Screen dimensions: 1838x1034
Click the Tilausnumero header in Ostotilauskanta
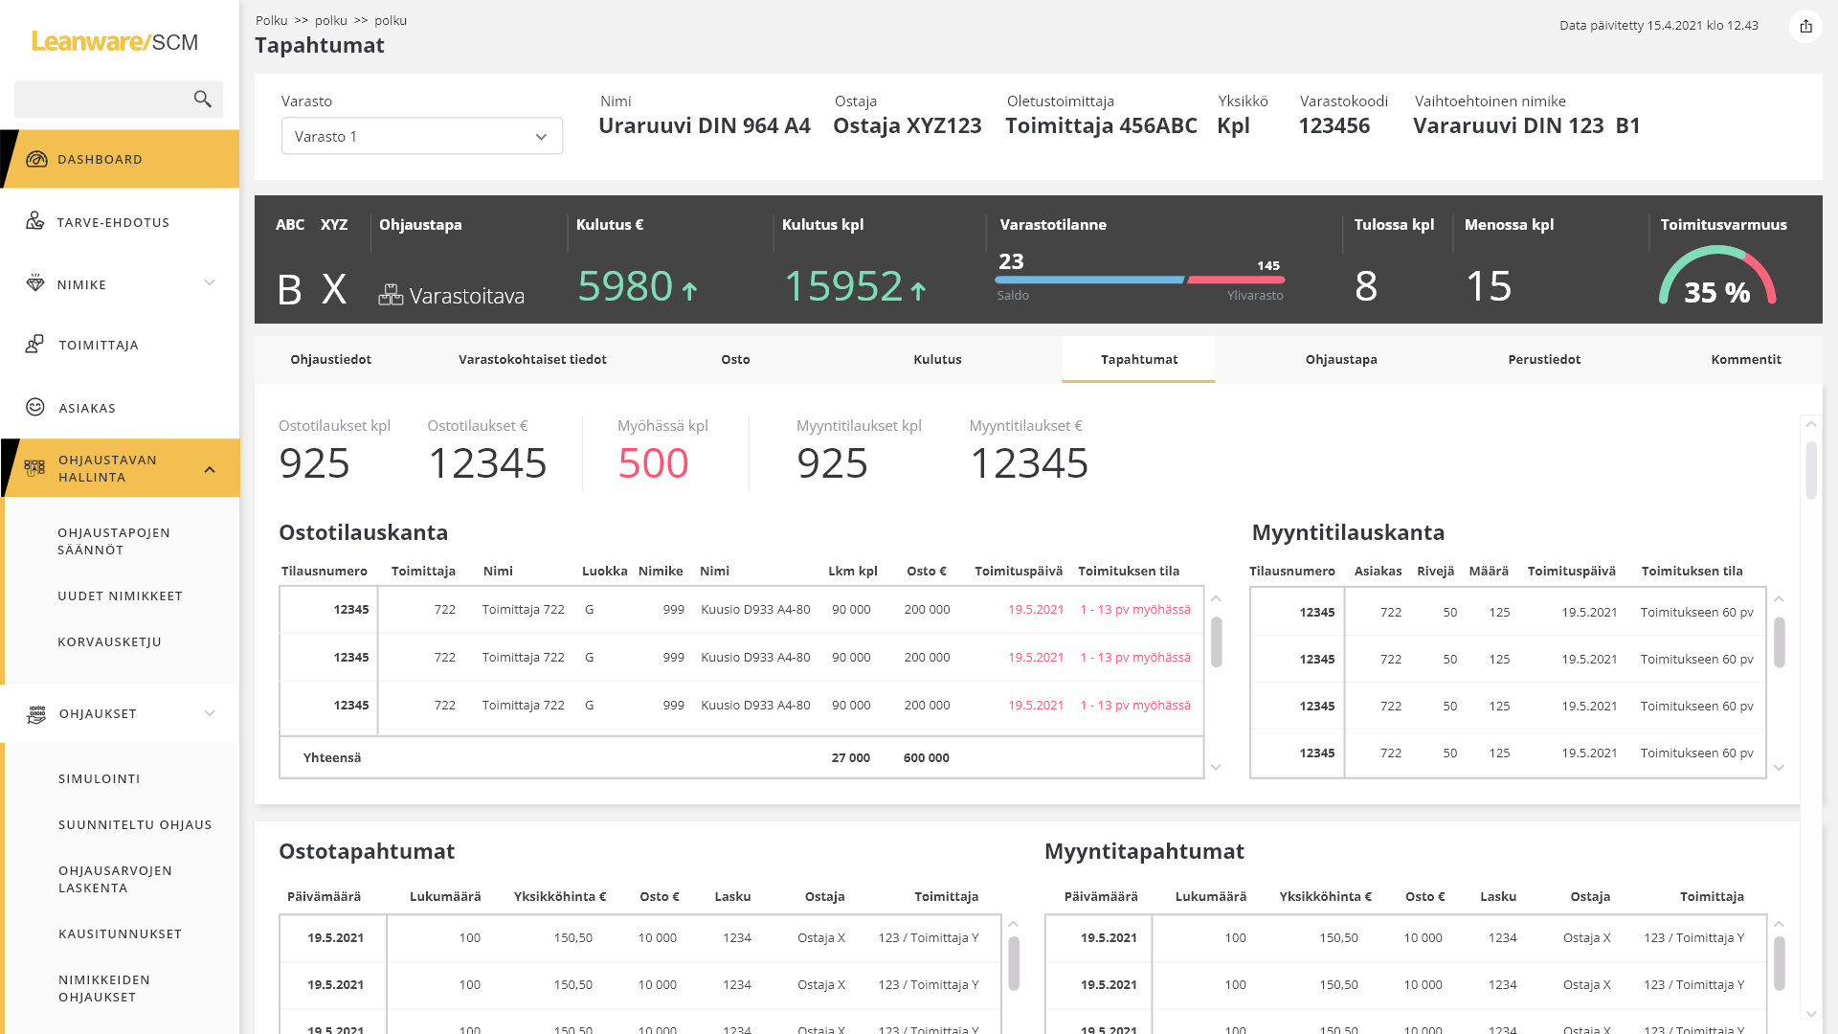[325, 571]
